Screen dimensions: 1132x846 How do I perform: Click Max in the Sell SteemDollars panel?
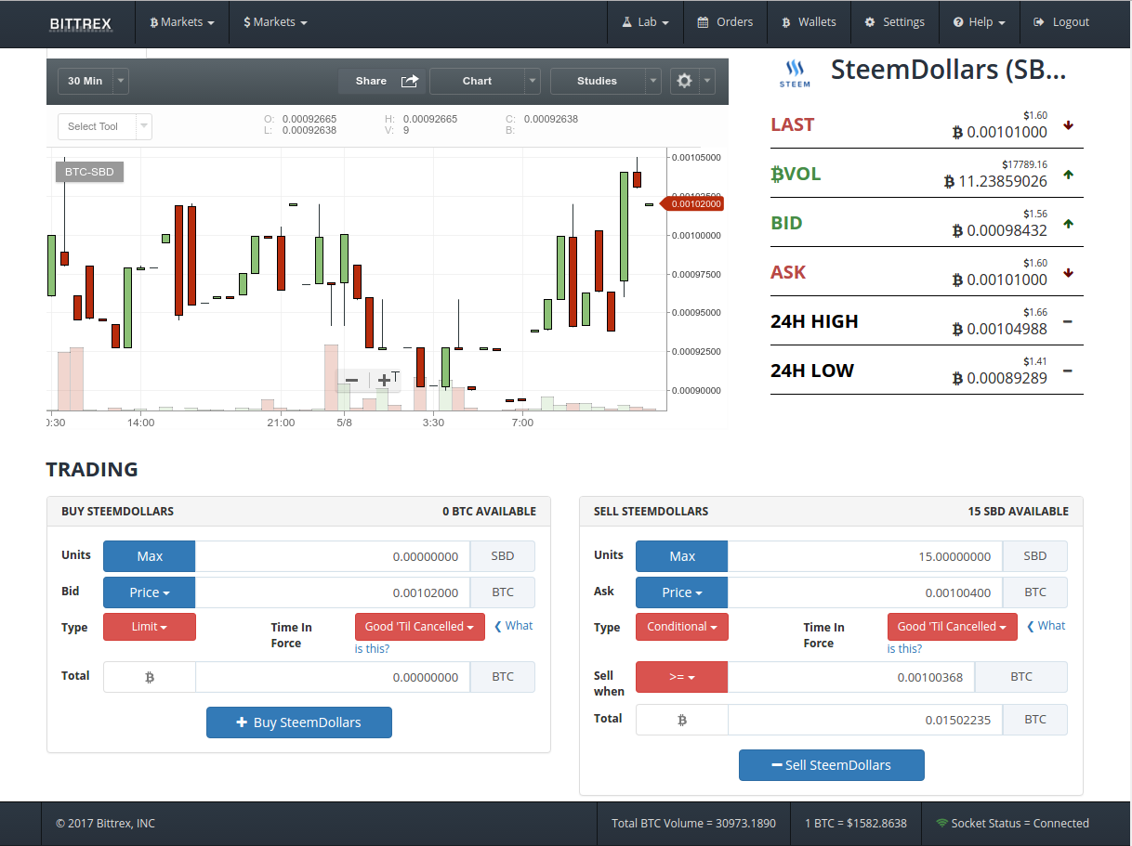click(682, 556)
